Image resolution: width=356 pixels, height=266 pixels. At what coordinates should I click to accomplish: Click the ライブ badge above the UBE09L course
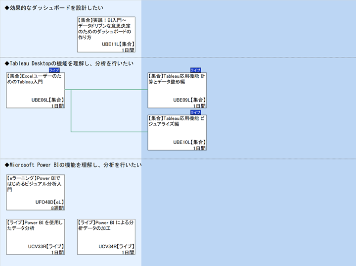coord(195,70)
